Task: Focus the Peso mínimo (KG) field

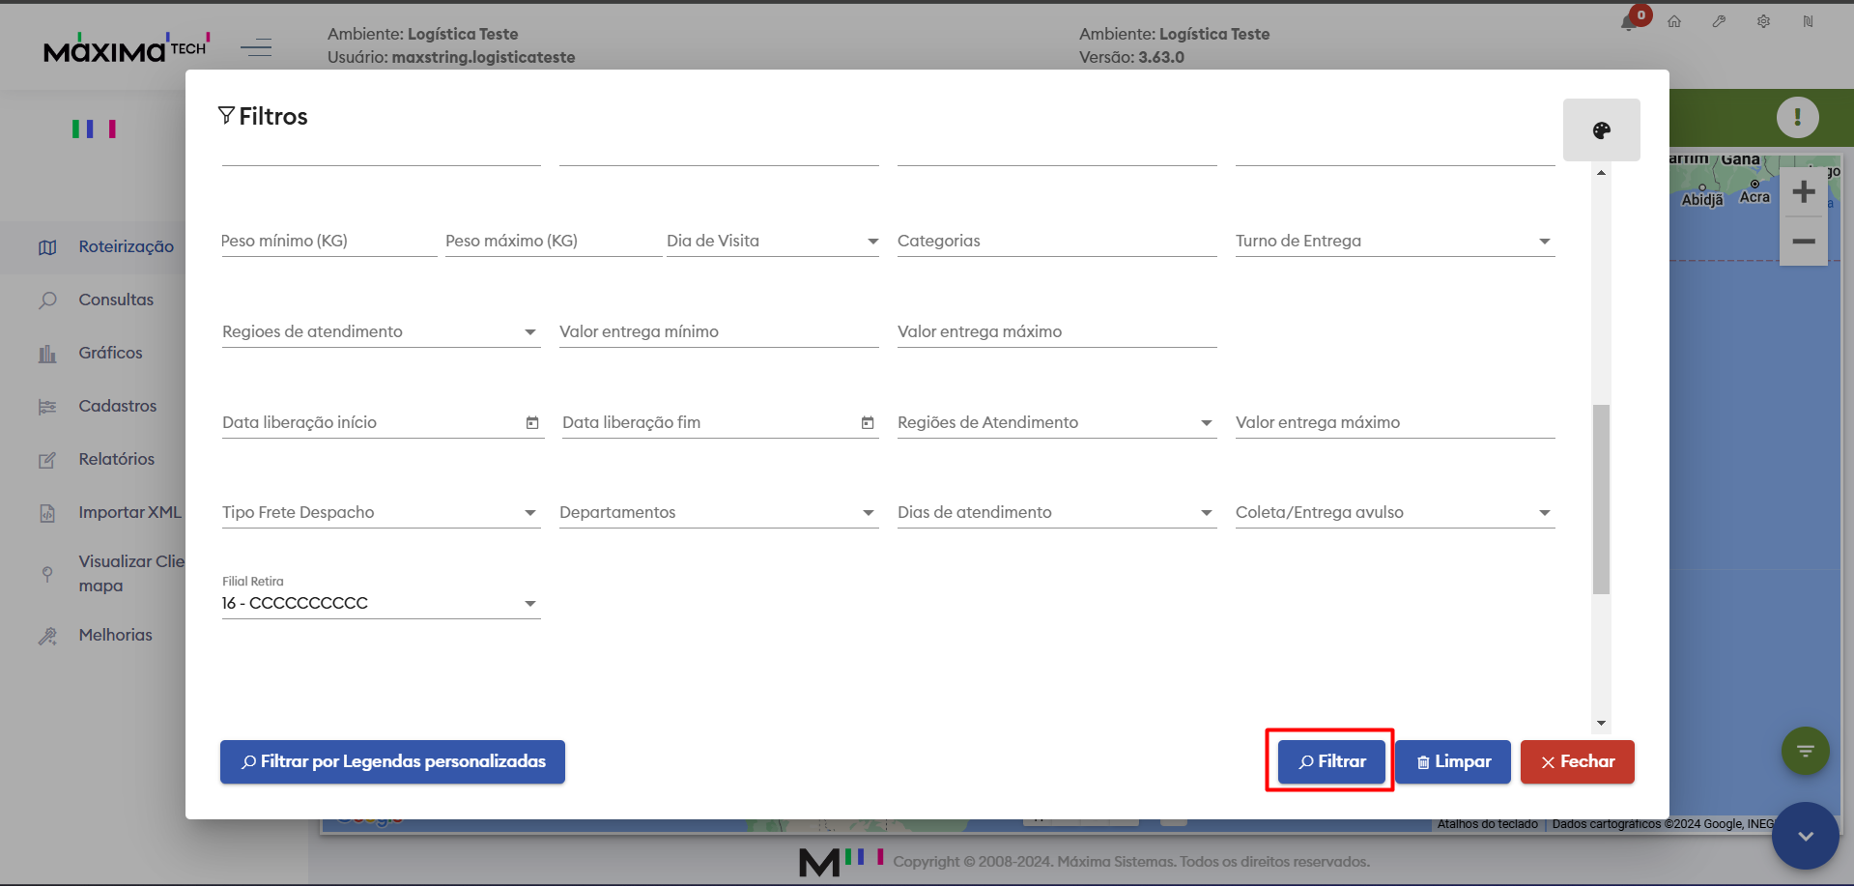Action: click(328, 242)
